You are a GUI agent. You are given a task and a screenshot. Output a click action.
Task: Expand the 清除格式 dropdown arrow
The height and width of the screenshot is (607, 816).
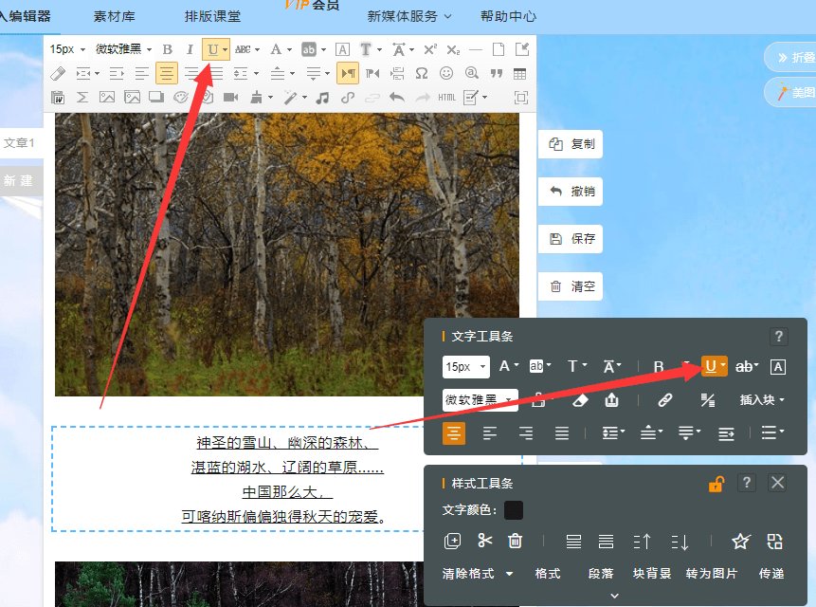click(509, 574)
